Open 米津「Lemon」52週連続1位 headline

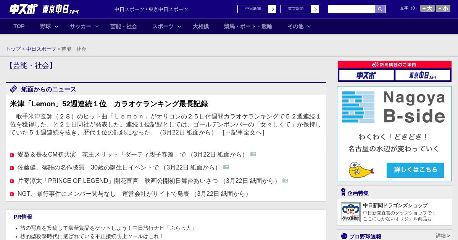pyautogui.click(x=109, y=104)
